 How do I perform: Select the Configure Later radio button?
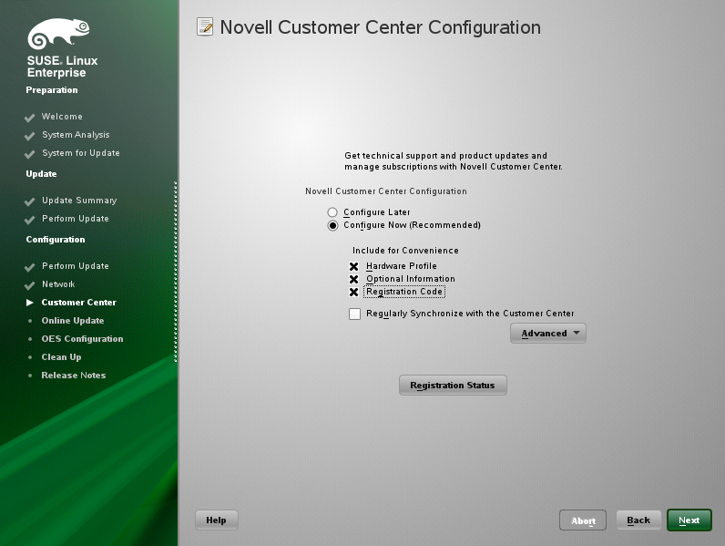click(x=332, y=212)
